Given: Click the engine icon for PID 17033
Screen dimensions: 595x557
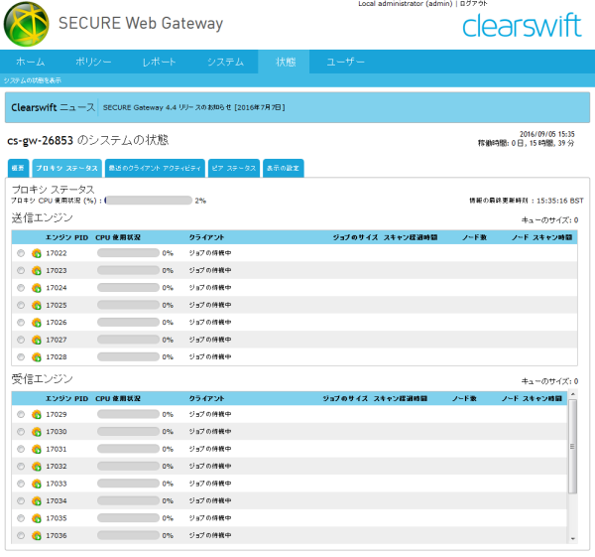Looking at the screenshot, I should [x=37, y=484].
